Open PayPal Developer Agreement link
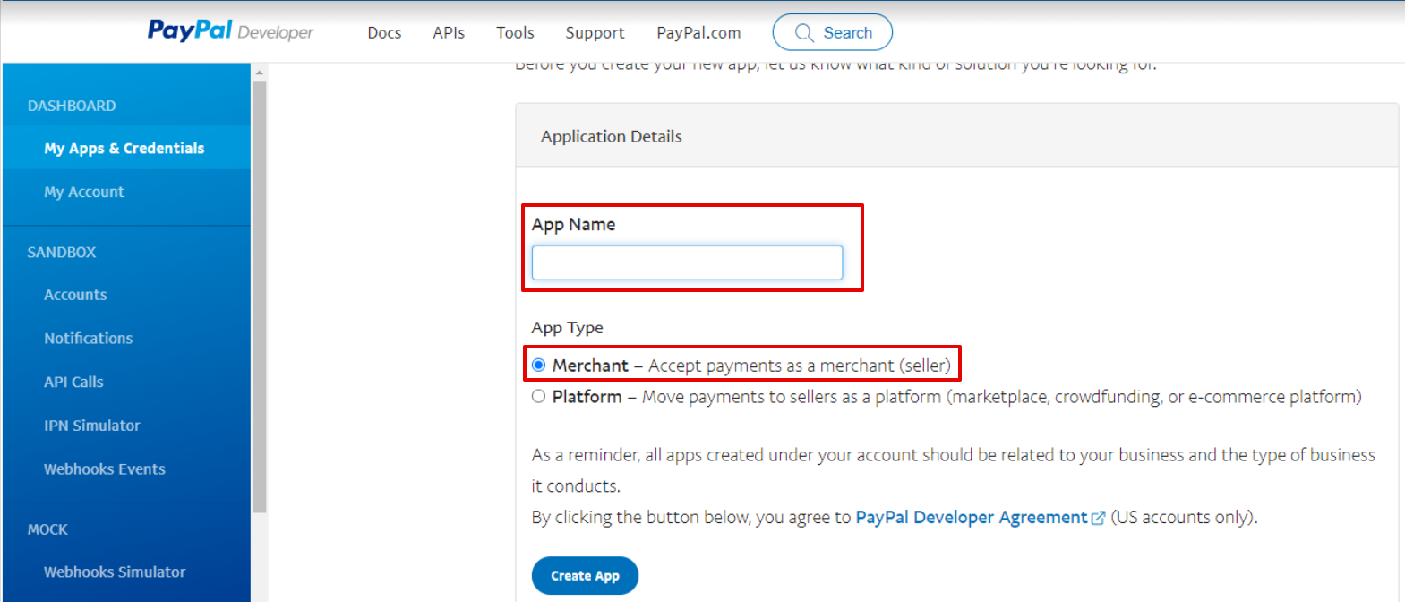Screen dimensions: 1405x602 point(972,517)
